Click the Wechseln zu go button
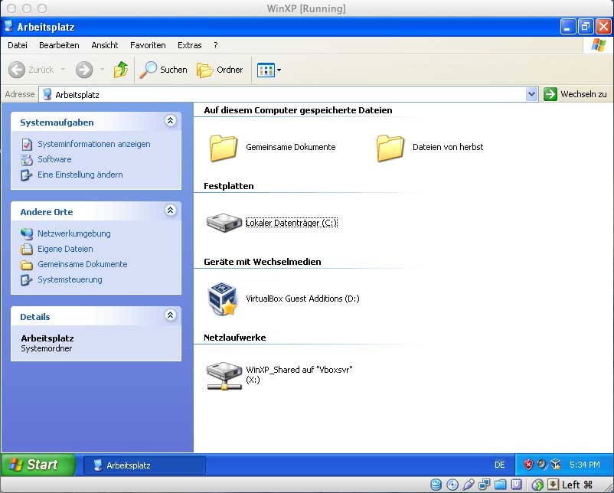The image size is (614, 493). point(575,94)
